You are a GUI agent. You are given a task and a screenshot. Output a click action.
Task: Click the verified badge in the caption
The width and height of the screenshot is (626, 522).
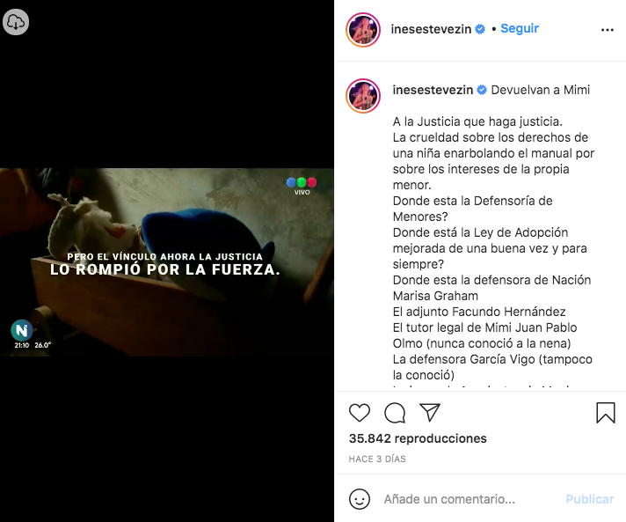click(x=482, y=90)
